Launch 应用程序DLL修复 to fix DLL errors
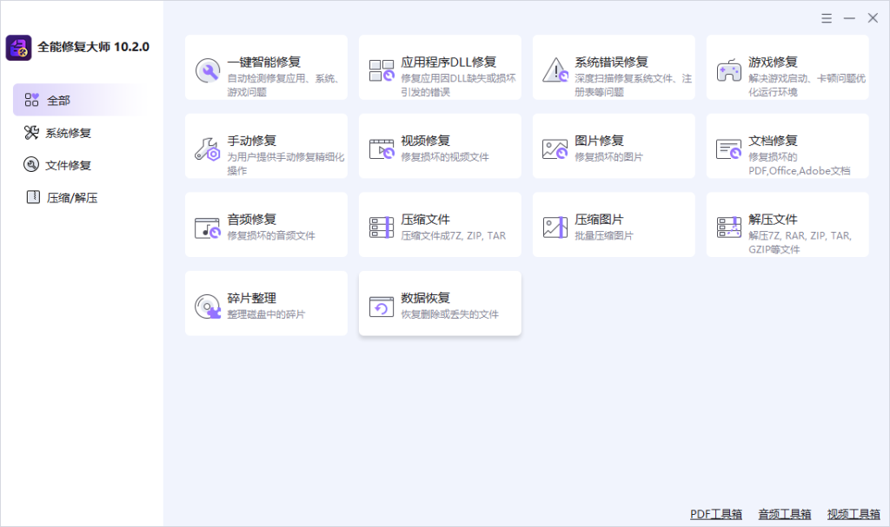This screenshot has width=890, height=527. point(440,67)
